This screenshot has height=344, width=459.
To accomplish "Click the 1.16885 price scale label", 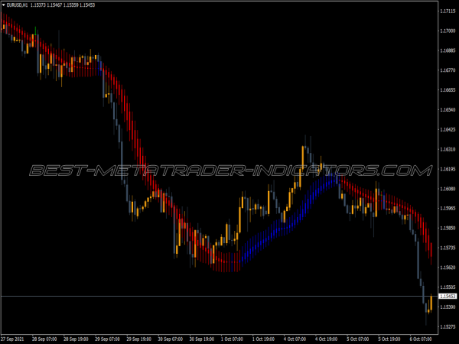I will point(448,51).
